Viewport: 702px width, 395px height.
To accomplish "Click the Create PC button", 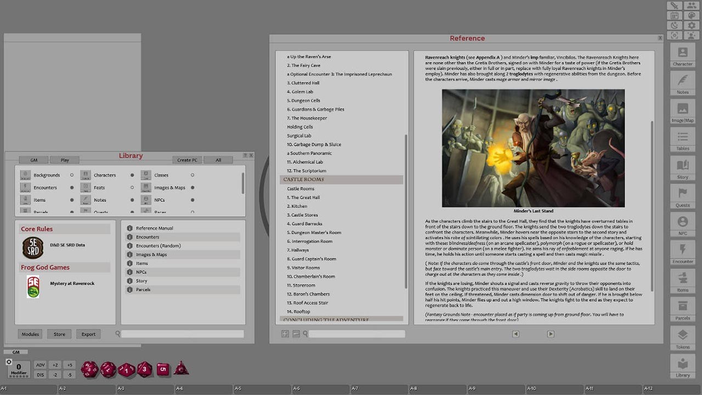I will 186,160.
